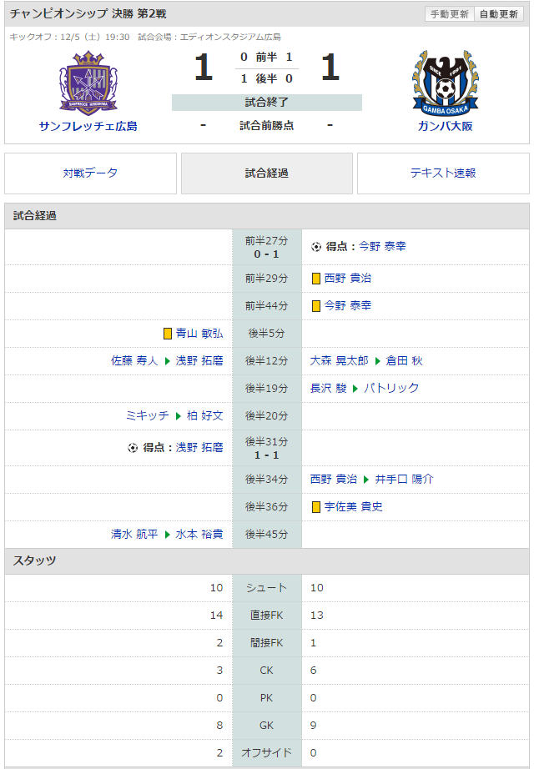Image resolution: width=534 pixels, height=769 pixels.
Task: Click substitution arrow between 大森 晃太郎 and 倉田 秋
Action: tap(377, 361)
